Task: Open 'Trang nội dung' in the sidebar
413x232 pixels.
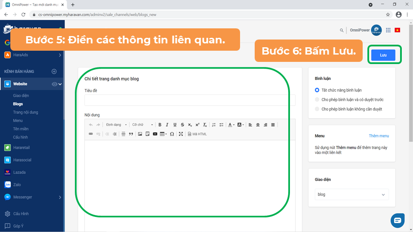Action: [x=25, y=112]
